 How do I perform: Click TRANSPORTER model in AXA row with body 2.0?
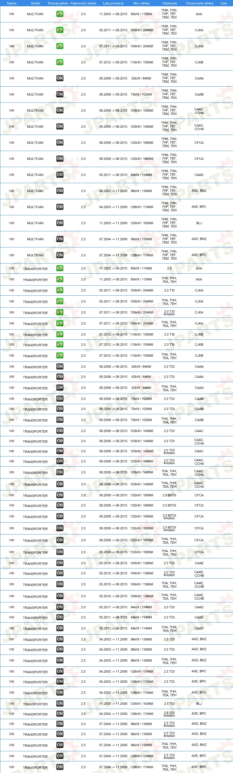point(35,269)
